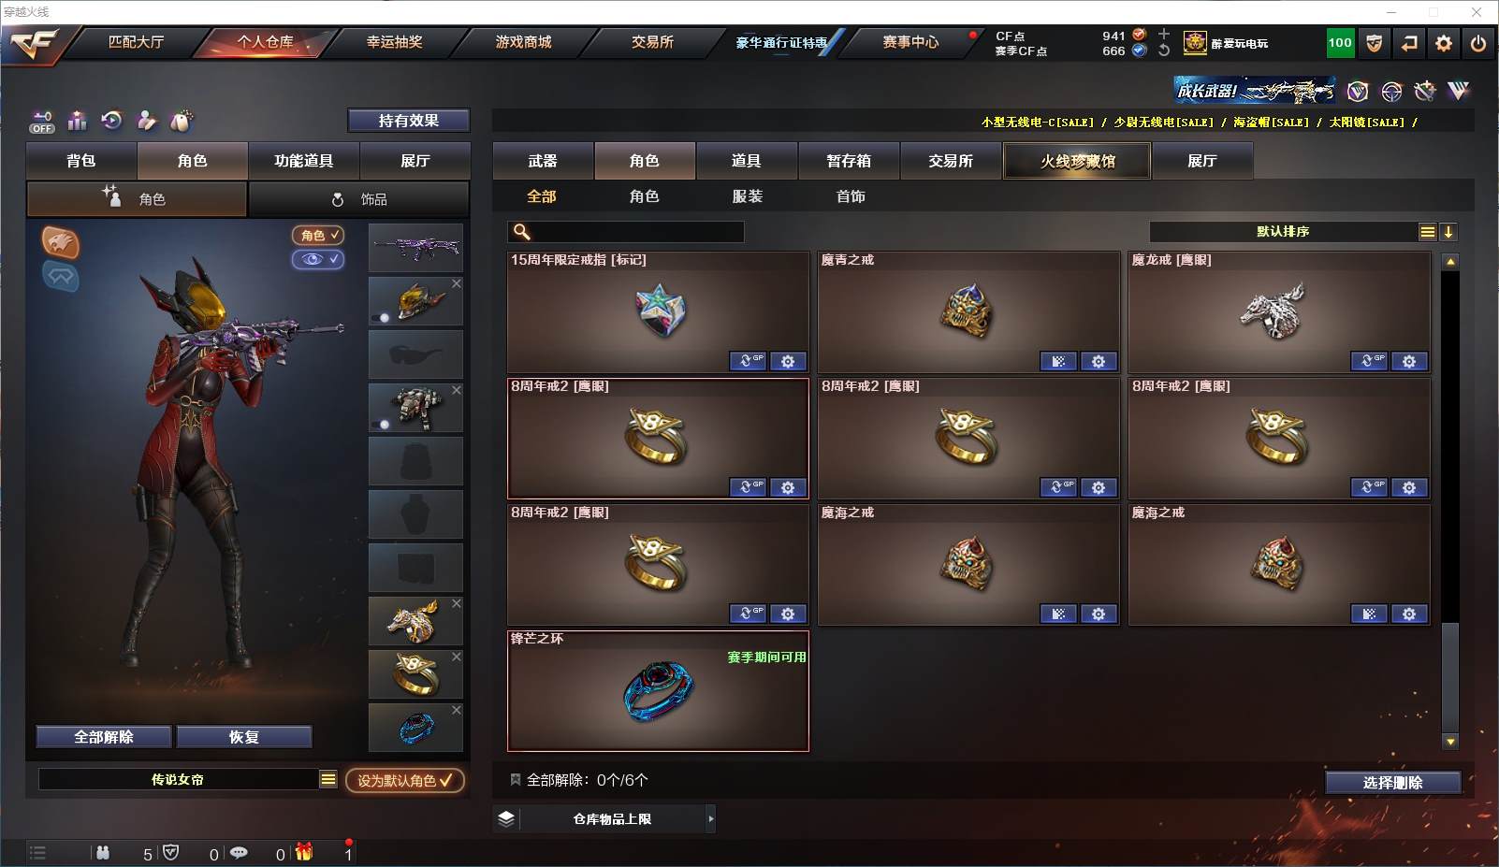Expand the 仓库物品上限 arrow
The width and height of the screenshot is (1499, 867).
711,819
